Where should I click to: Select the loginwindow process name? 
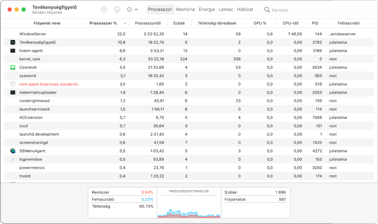(x=31, y=159)
